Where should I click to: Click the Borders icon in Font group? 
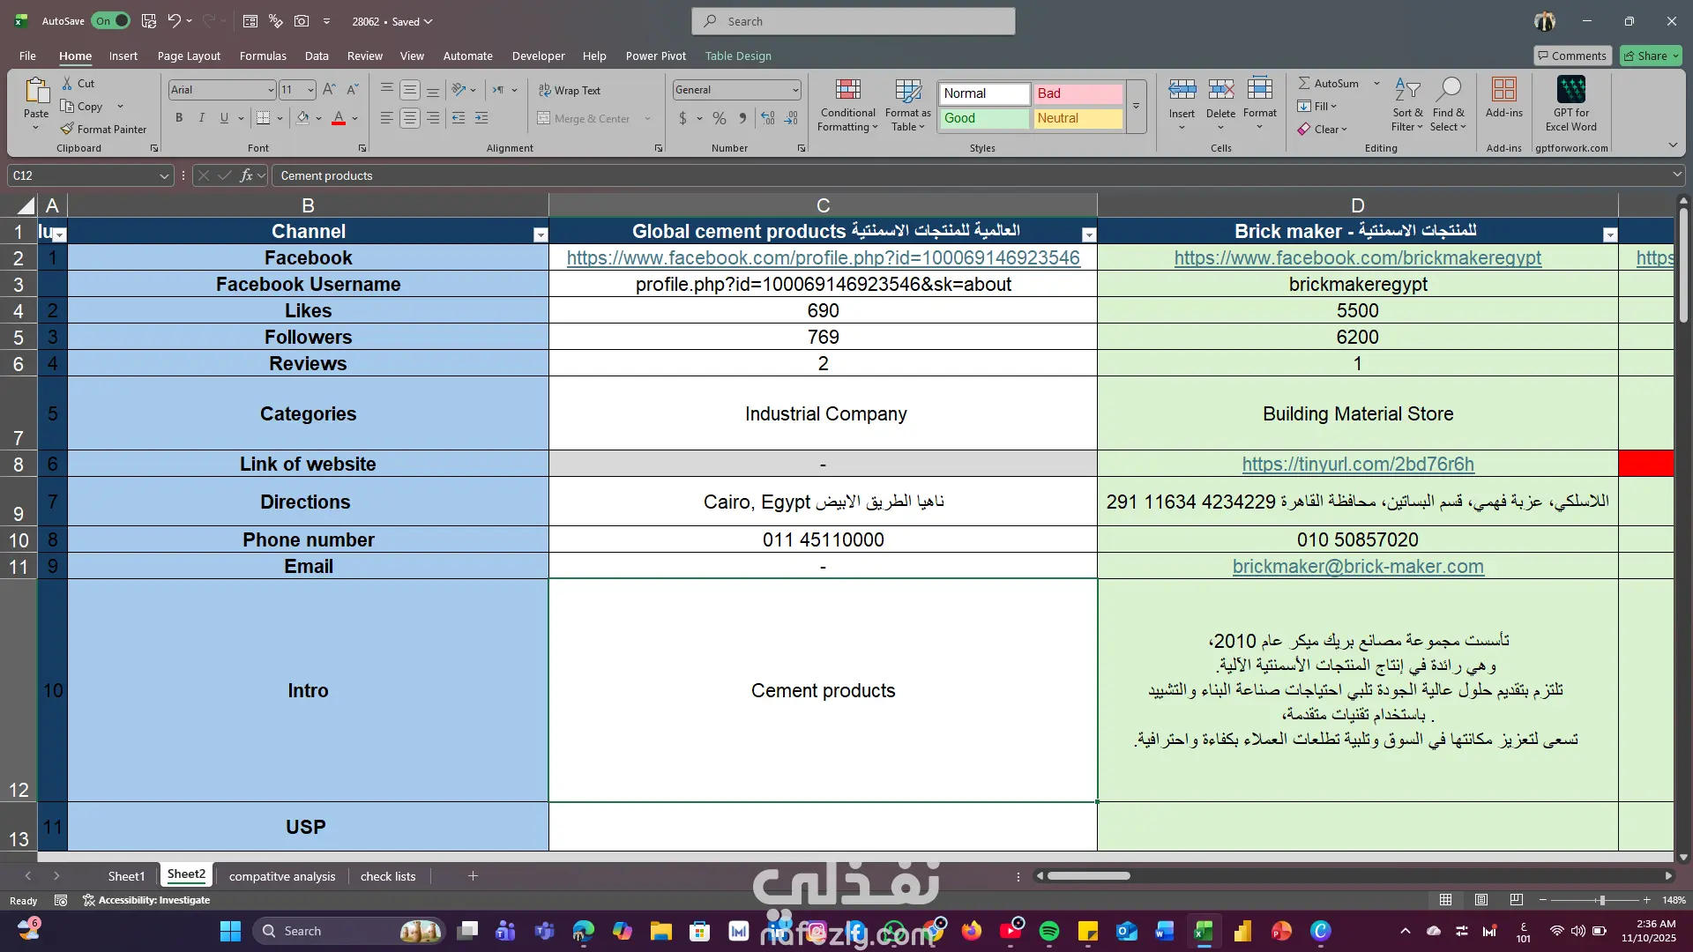(x=263, y=118)
